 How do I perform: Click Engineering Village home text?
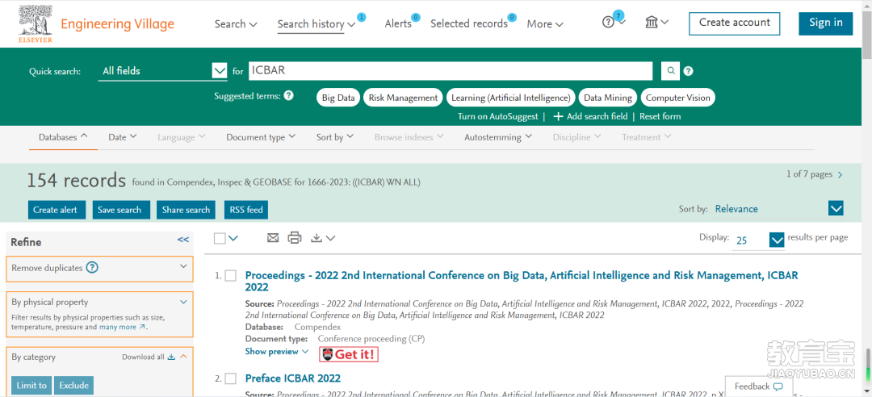[117, 24]
